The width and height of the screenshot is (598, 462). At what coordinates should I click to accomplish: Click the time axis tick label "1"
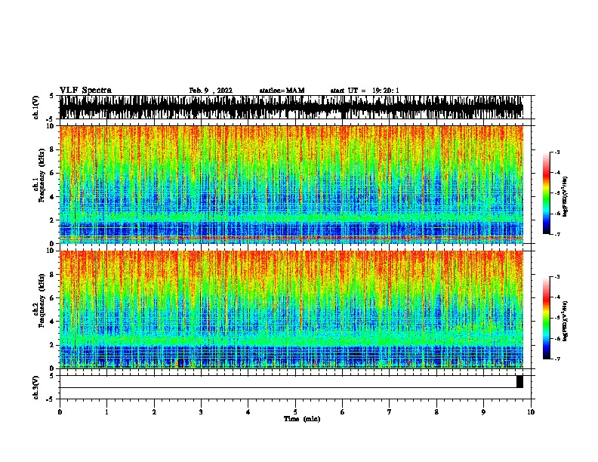coord(106,411)
